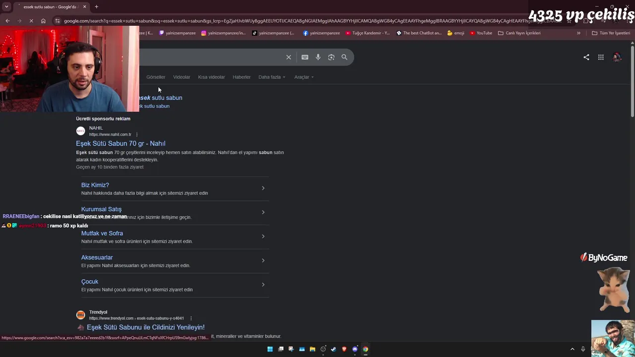Open the Google apps grid

(601, 57)
